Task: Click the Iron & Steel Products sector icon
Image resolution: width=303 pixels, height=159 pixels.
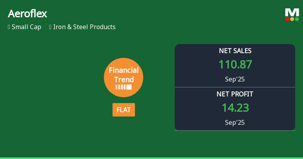Action: 50,27
